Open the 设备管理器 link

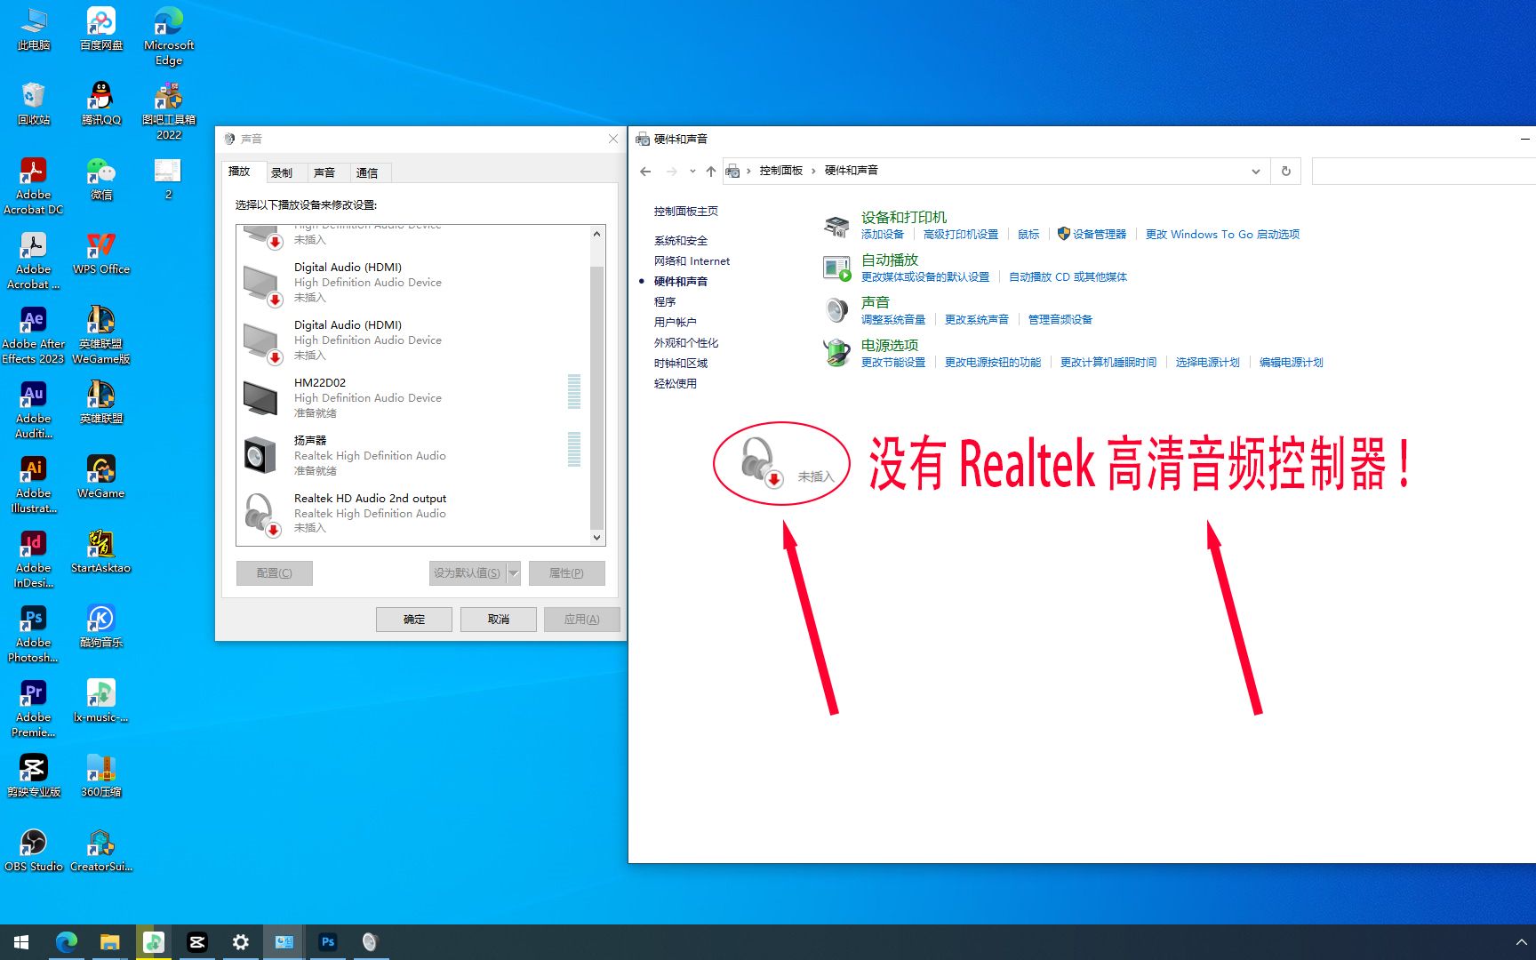coord(1099,235)
